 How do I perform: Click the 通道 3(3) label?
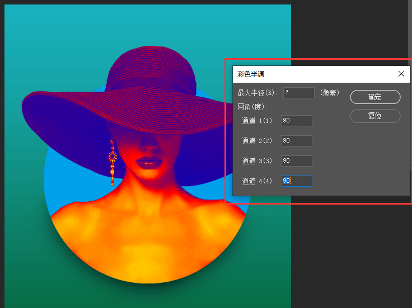coord(258,161)
